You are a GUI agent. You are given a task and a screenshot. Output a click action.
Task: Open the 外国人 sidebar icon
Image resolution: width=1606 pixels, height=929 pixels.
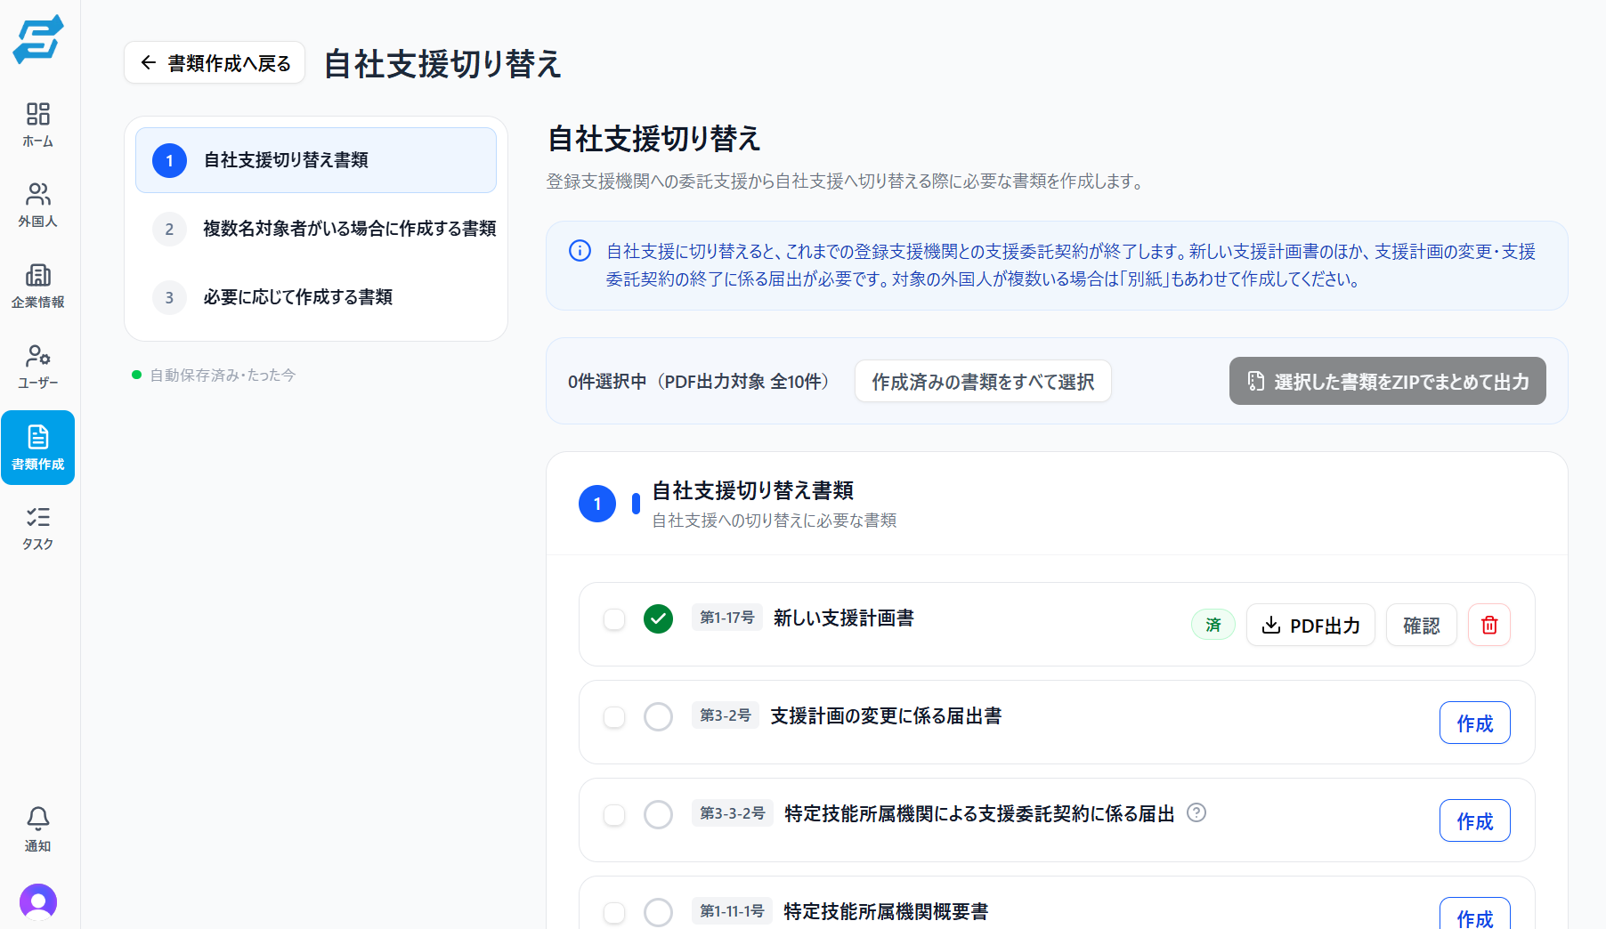pyautogui.click(x=38, y=205)
